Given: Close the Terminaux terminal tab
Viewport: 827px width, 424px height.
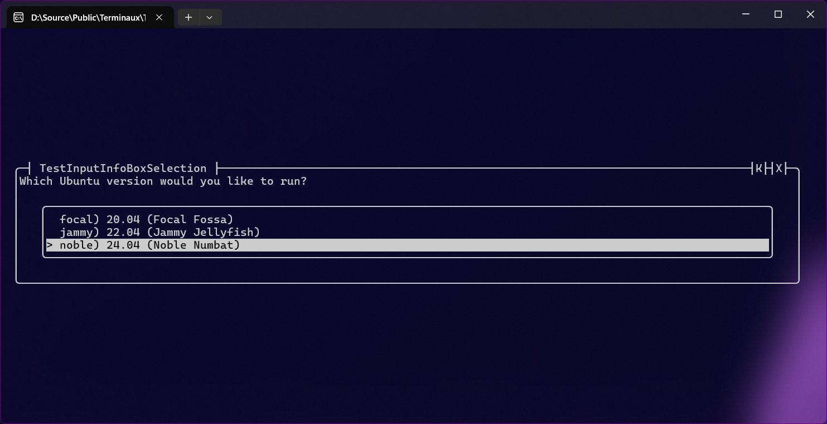Looking at the screenshot, I should 159,17.
